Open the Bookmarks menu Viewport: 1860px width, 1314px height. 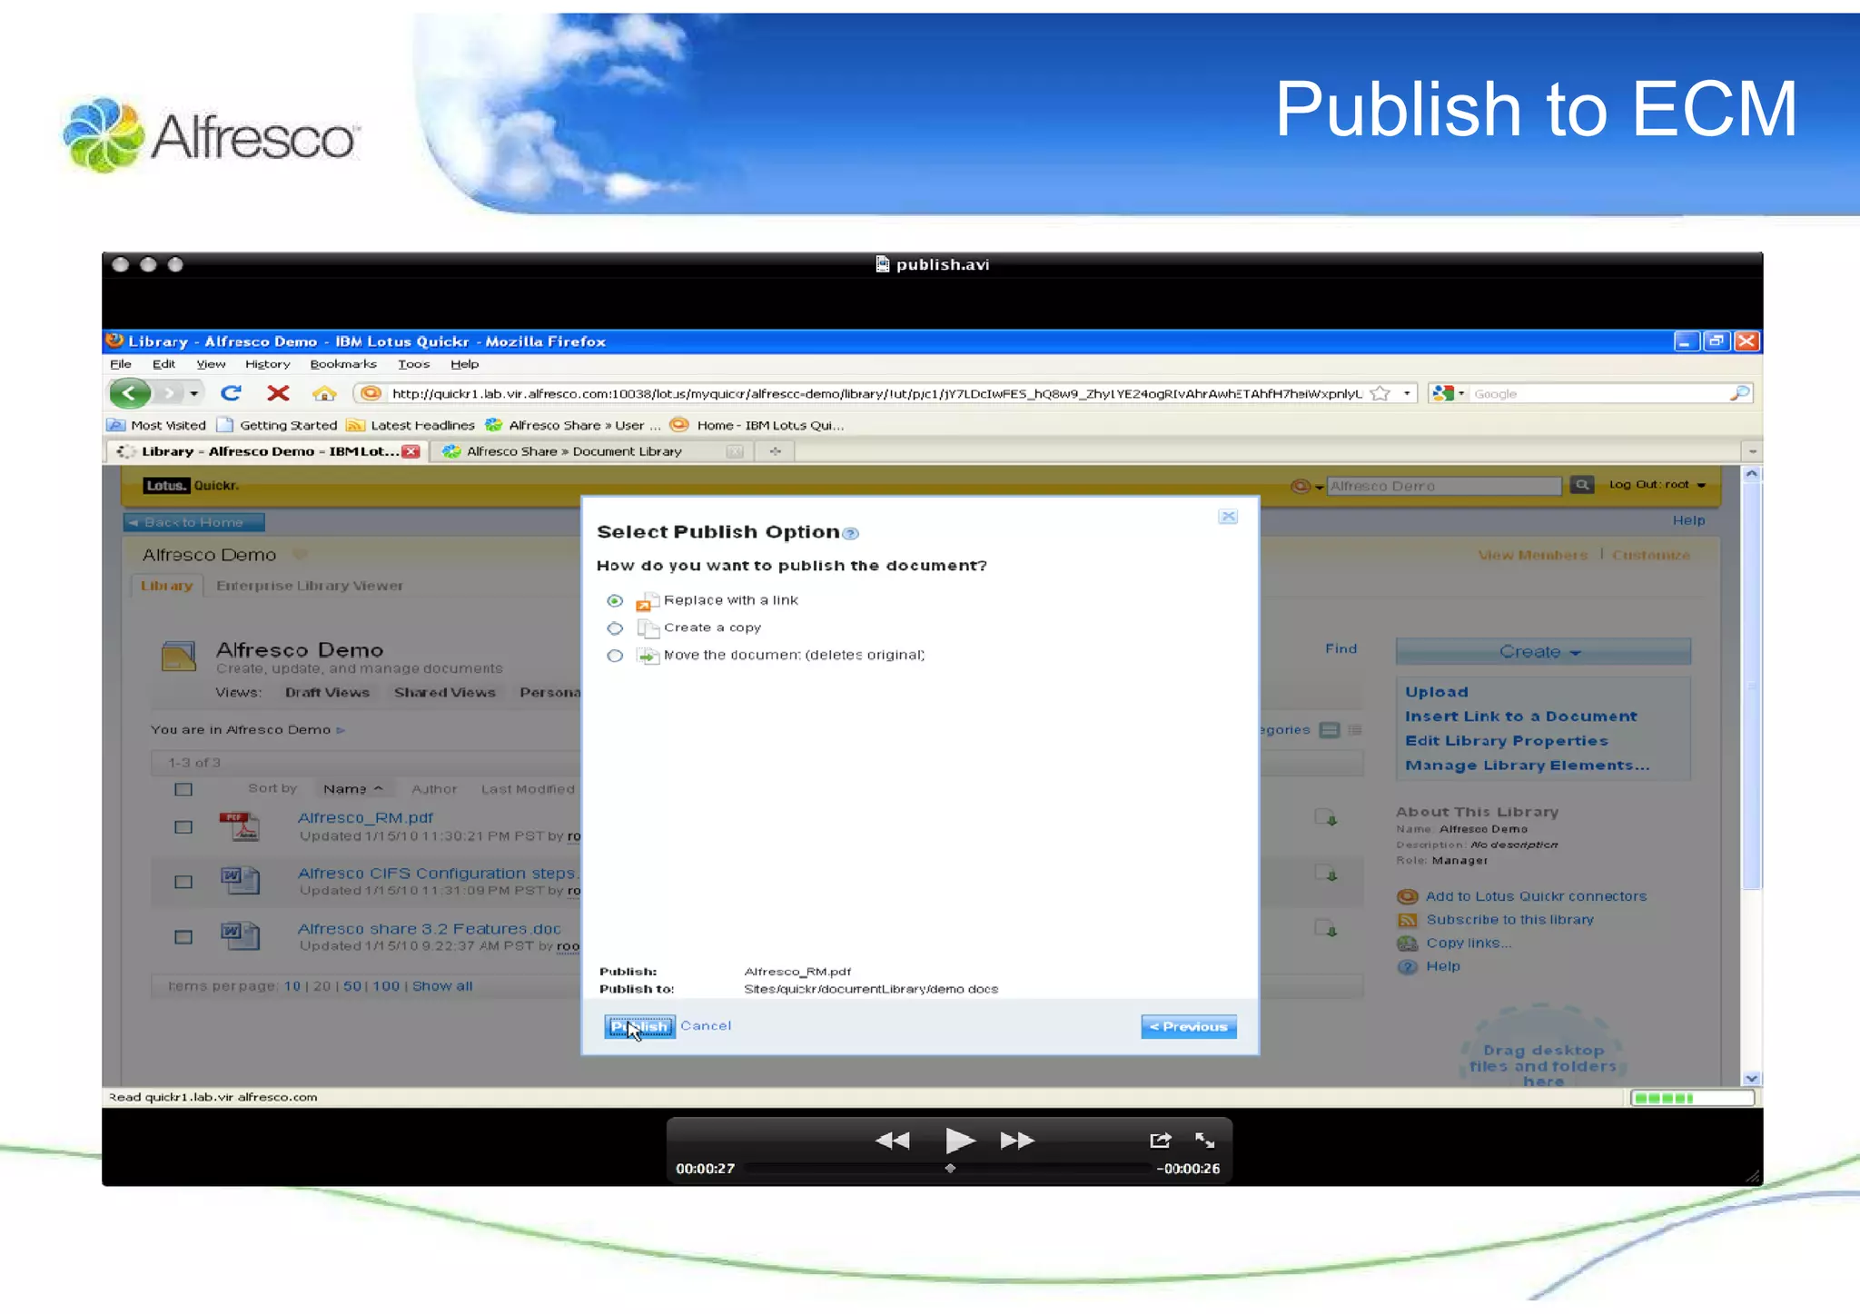[x=342, y=364]
